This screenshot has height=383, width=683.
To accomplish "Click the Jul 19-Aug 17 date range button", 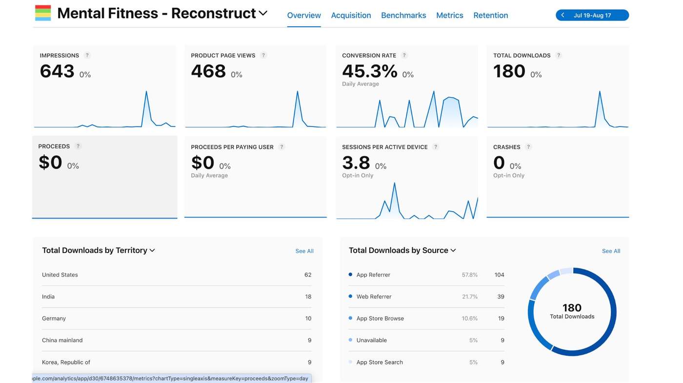I will [592, 15].
